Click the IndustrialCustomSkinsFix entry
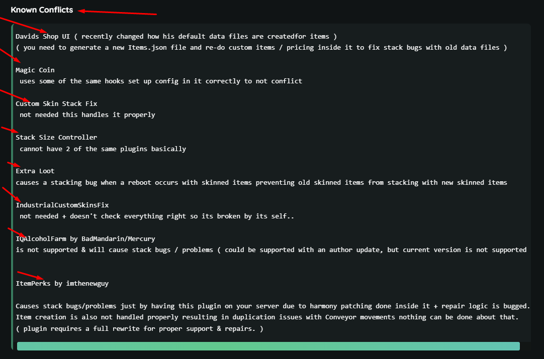 62,205
